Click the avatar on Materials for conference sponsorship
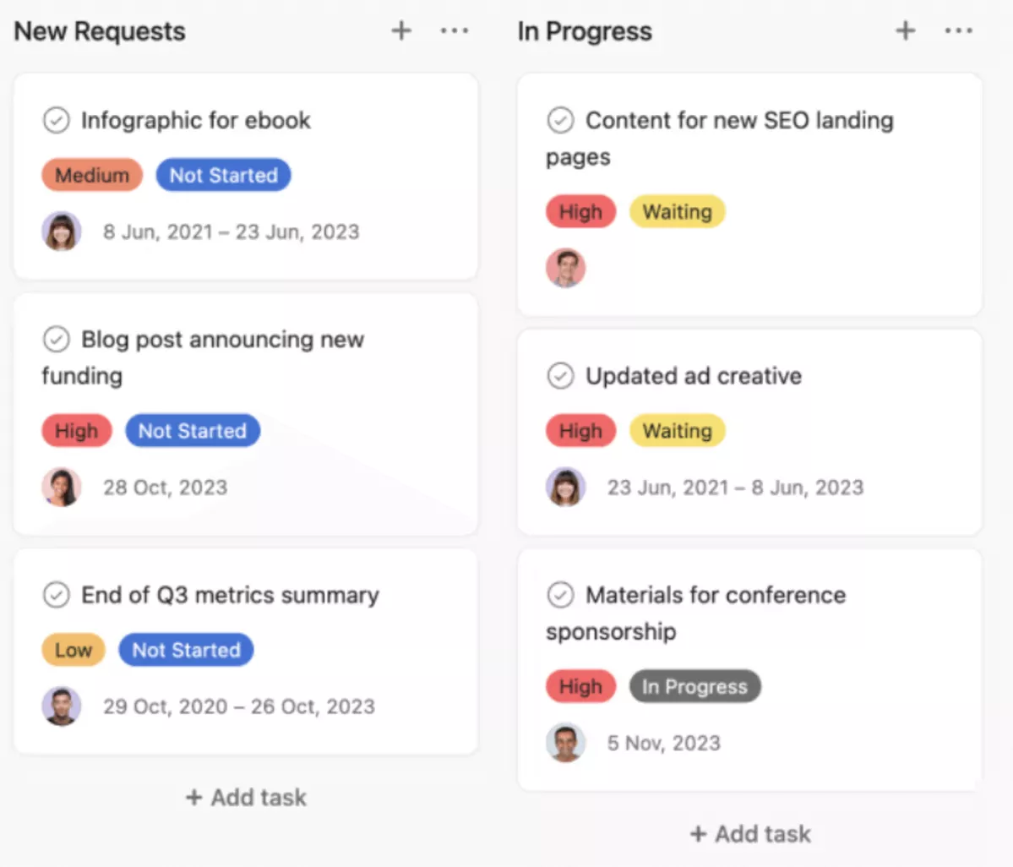Image resolution: width=1013 pixels, height=867 pixels. pos(565,743)
